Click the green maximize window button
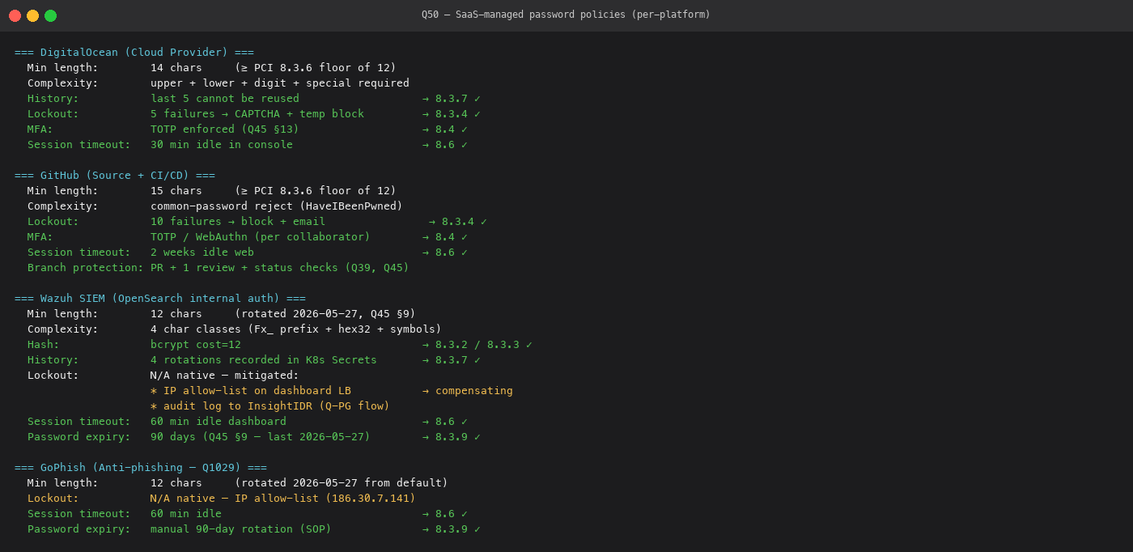This screenshot has width=1133, height=552. (x=50, y=15)
